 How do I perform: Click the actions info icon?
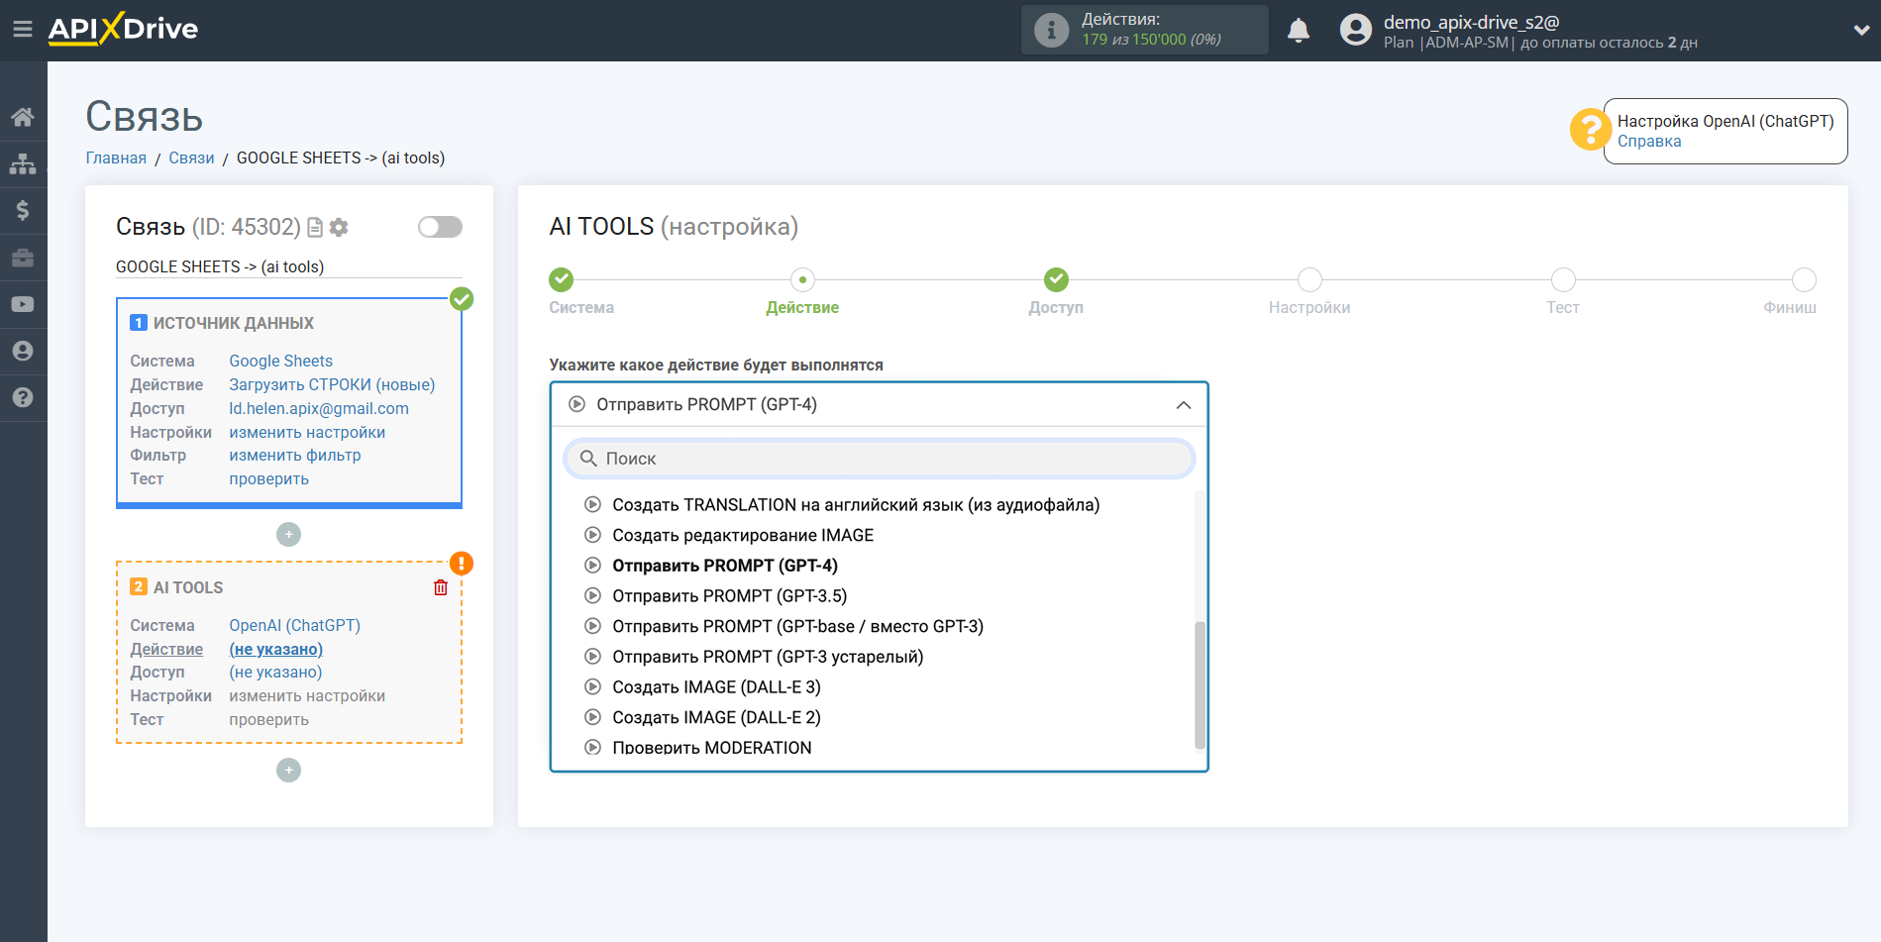[x=1051, y=30]
